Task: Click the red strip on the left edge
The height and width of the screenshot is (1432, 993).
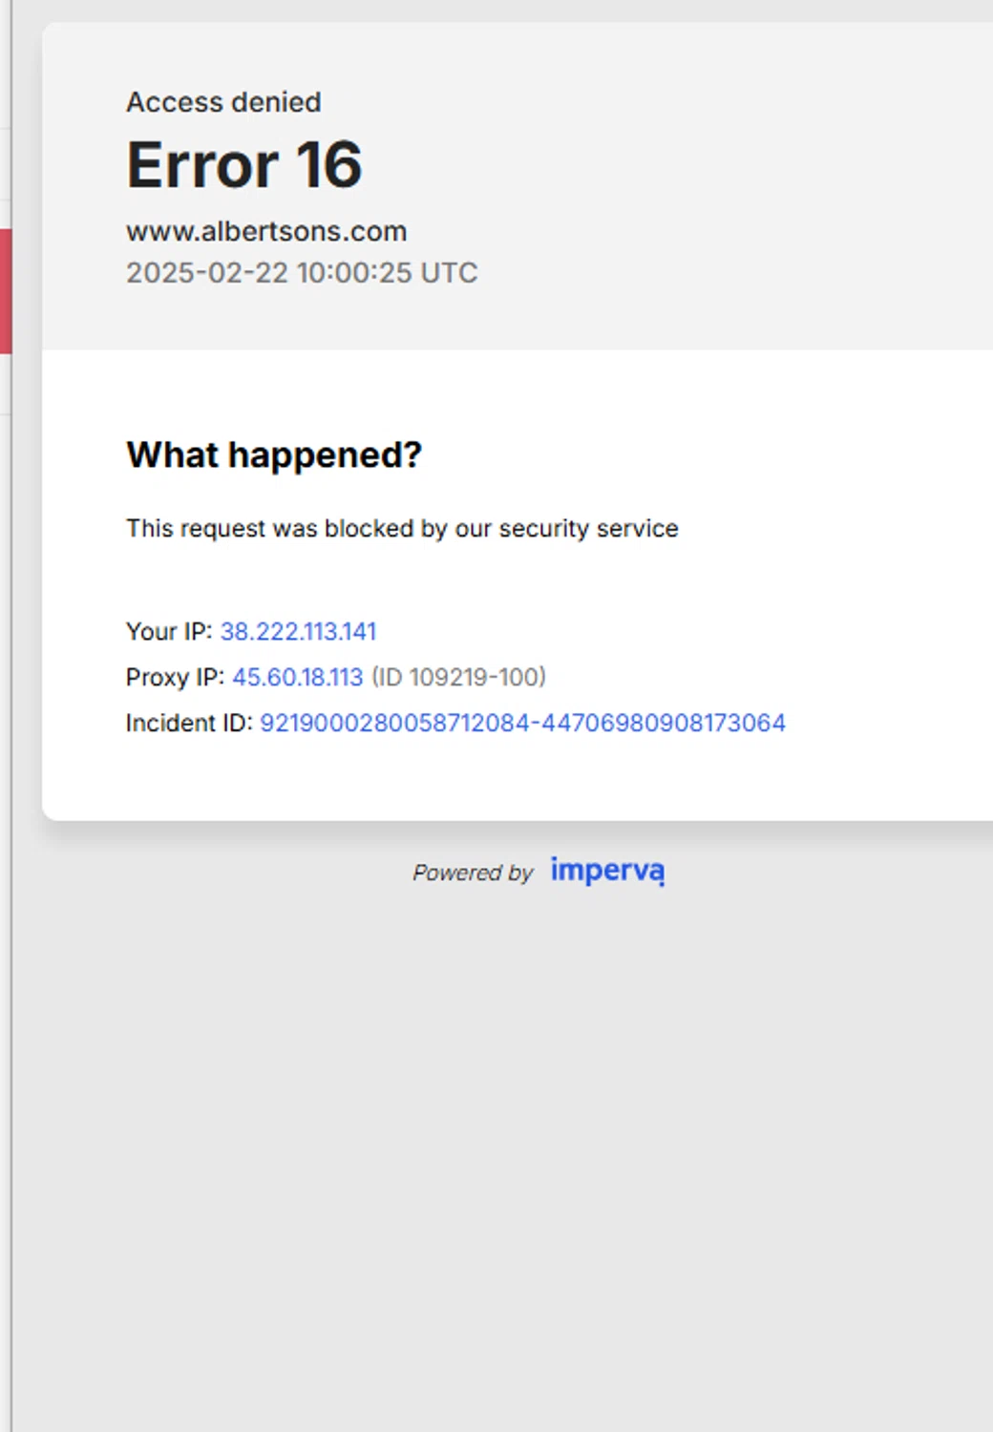Action: click(x=5, y=291)
